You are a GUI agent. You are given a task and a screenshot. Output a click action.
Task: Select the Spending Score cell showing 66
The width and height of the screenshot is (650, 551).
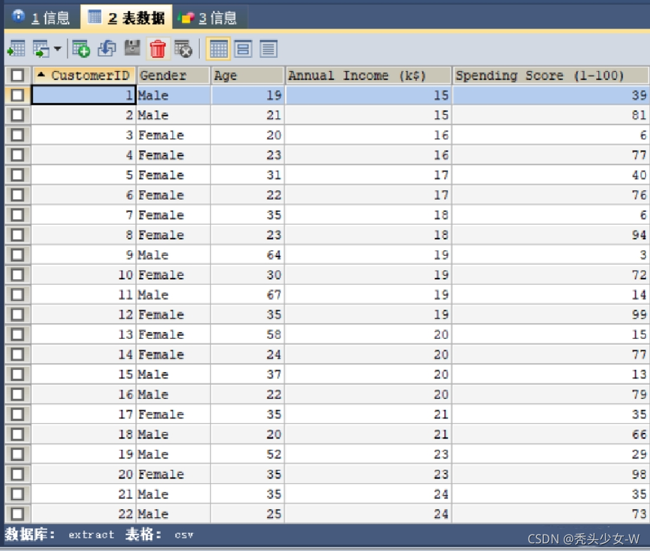tap(551, 434)
